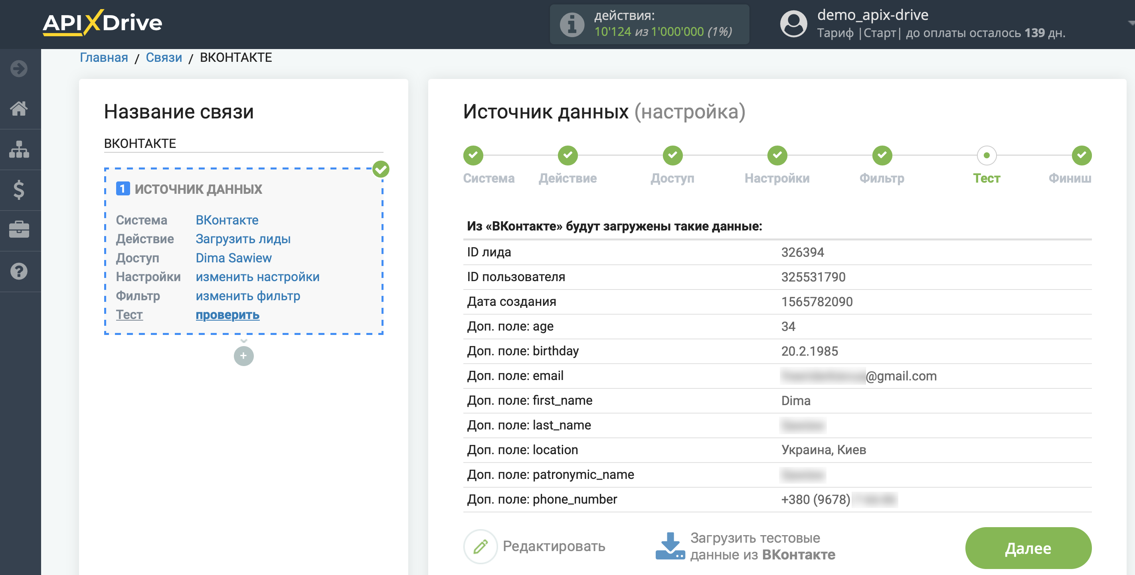The image size is (1135, 575).
Task: Click the age value 34
Action: [788, 326]
